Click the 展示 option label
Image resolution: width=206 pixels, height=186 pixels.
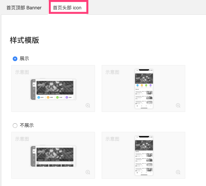(x=24, y=58)
